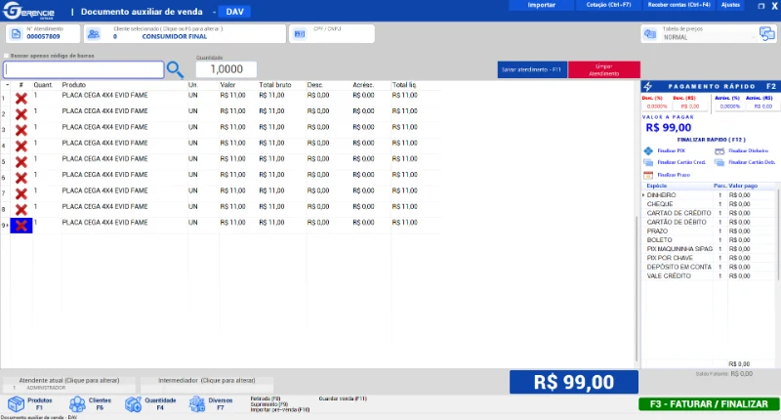This screenshot has width=781, height=420.
Task: Click Salvar atendimento - F11 button
Action: [x=532, y=69]
